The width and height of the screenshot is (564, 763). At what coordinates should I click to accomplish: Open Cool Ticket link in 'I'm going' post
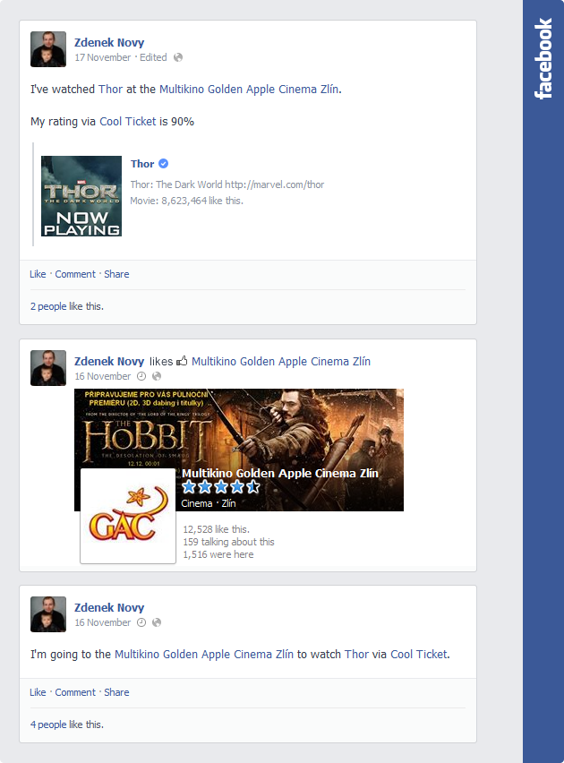pos(418,654)
